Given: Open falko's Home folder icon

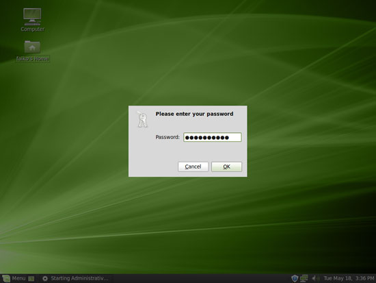Looking at the screenshot, I should 32,51.
